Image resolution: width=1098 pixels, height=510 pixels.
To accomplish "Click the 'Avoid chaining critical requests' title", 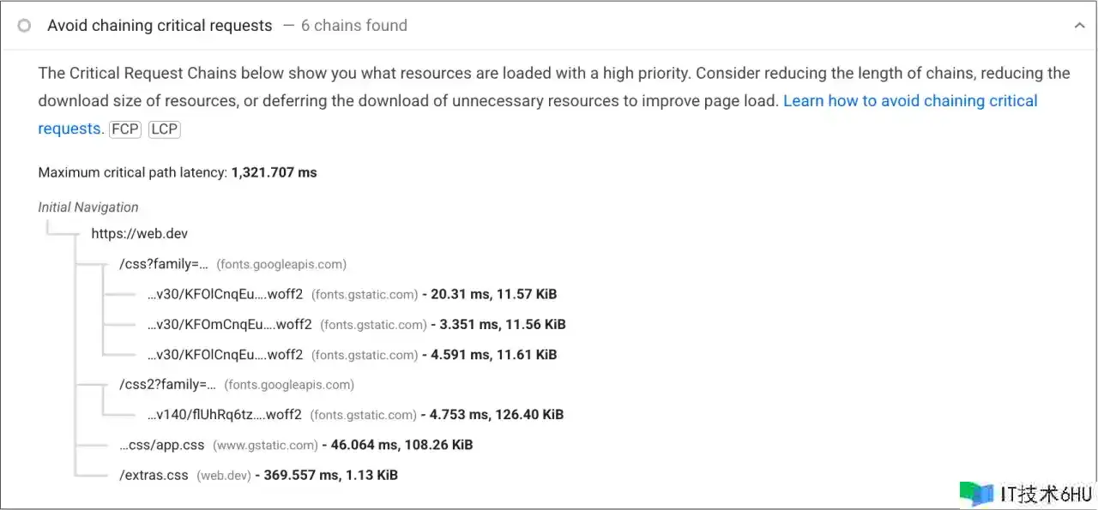I will pyautogui.click(x=160, y=26).
